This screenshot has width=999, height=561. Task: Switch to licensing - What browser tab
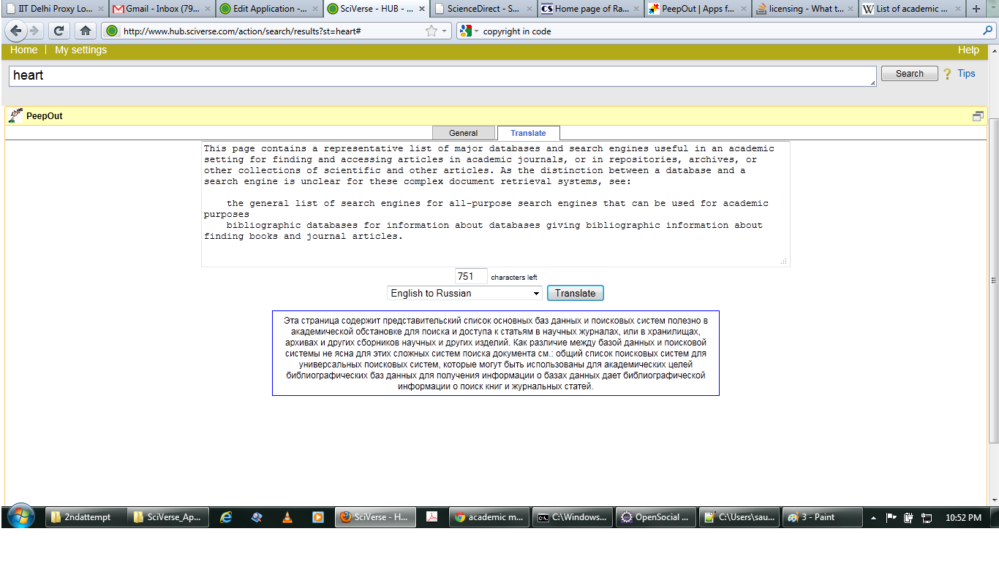click(805, 9)
